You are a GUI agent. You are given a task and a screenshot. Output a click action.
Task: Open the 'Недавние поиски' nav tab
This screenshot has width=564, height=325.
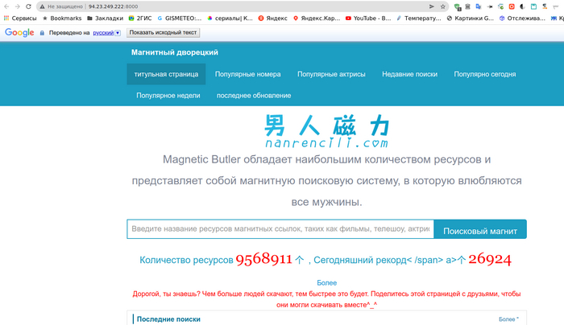point(409,74)
